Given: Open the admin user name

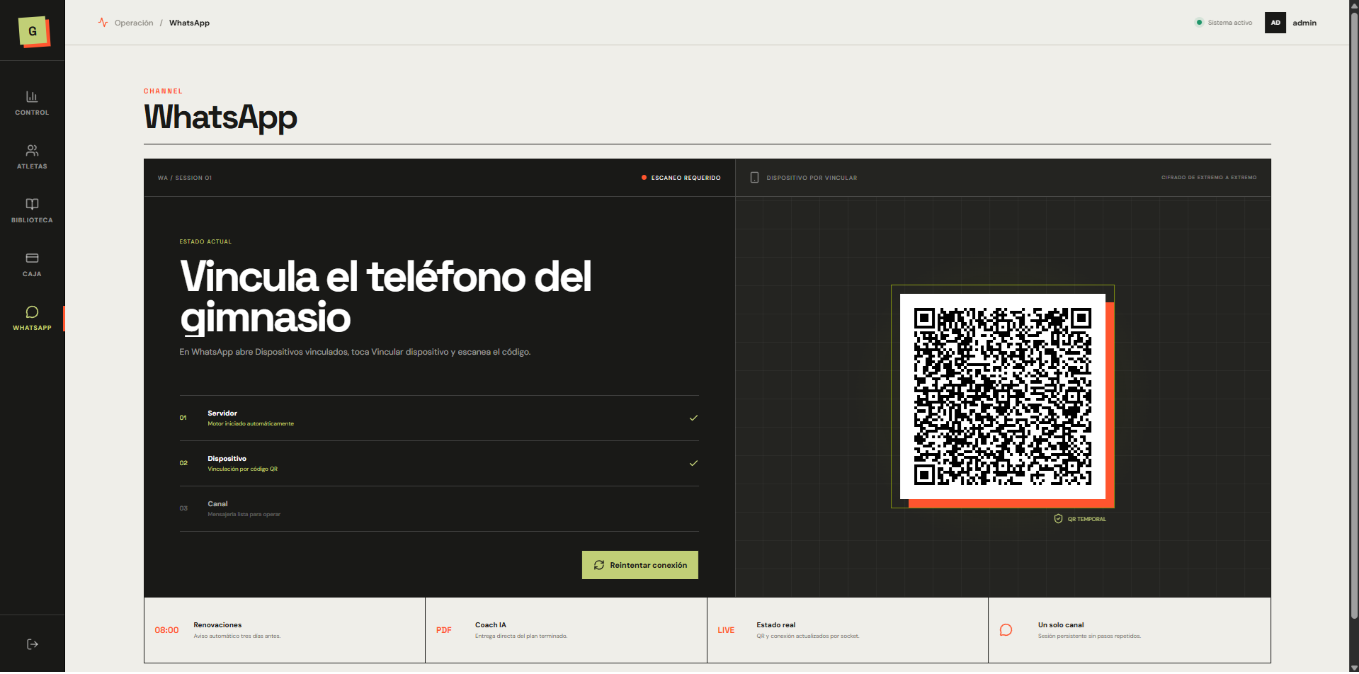Looking at the screenshot, I should [1304, 23].
